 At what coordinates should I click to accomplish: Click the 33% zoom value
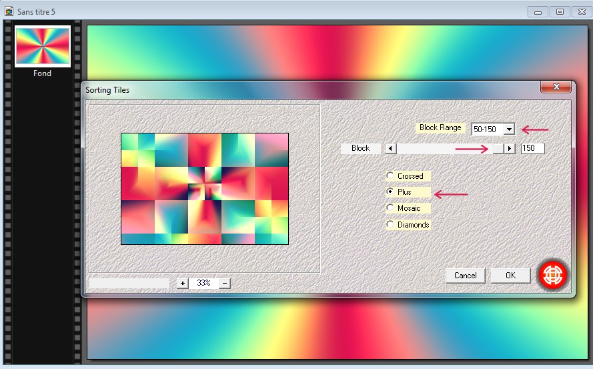click(203, 283)
